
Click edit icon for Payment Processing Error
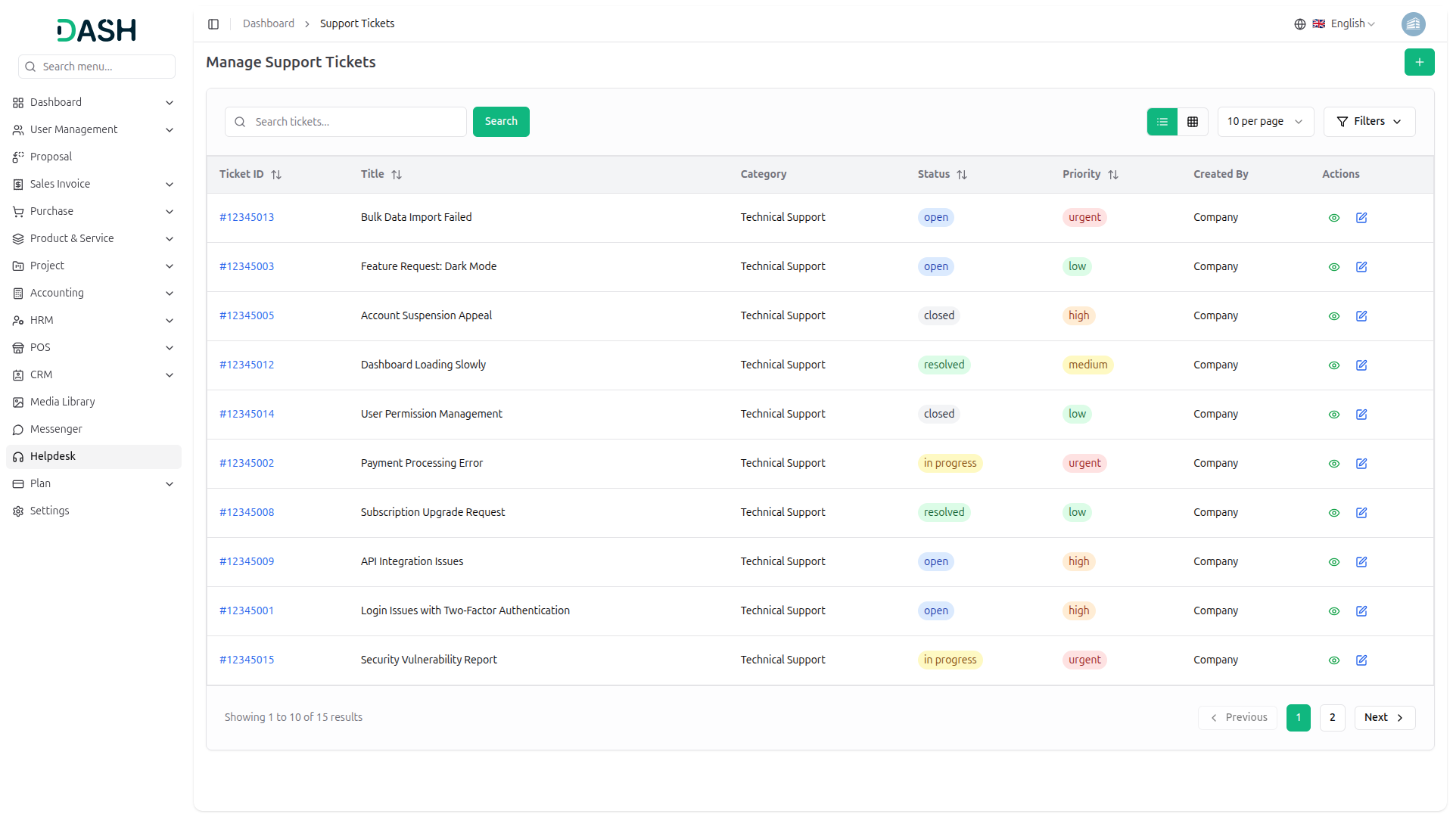(1361, 464)
